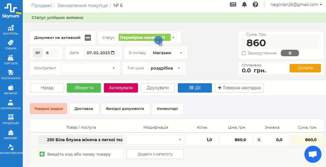Click the row sum cell 860,0
The height and width of the screenshot is (167, 326).
pyautogui.click(x=307, y=140)
